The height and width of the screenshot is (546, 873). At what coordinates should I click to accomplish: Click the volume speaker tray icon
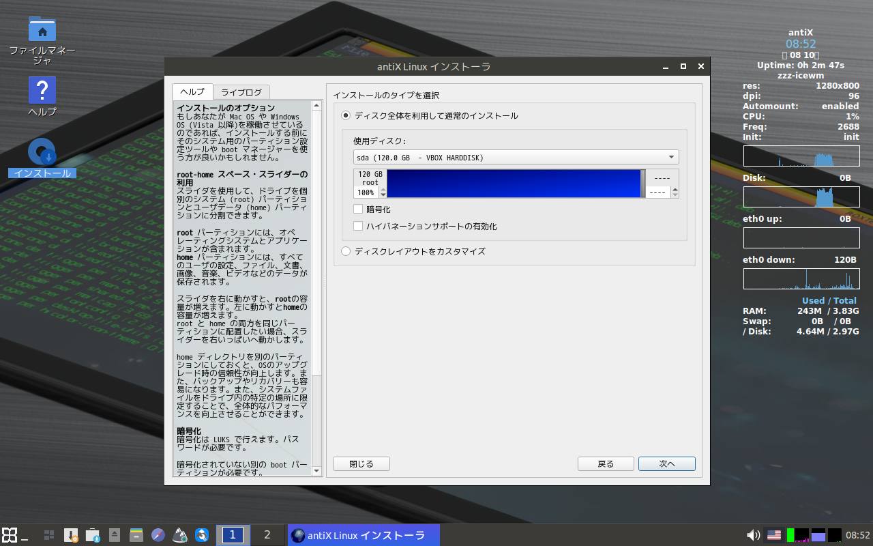(x=754, y=535)
